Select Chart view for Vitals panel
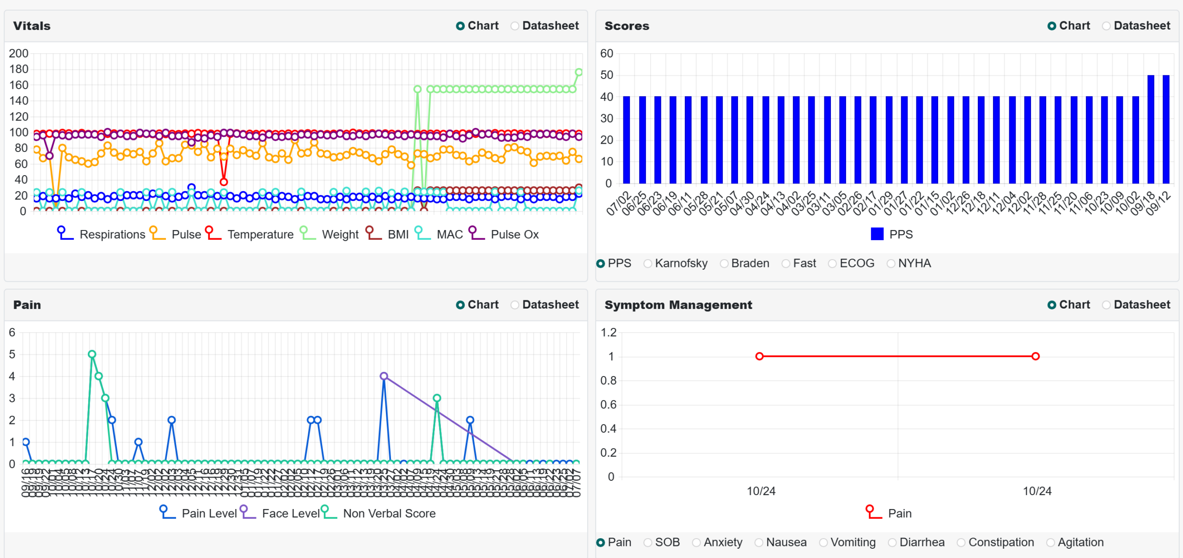This screenshot has width=1183, height=558. click(x=477, y=26)
